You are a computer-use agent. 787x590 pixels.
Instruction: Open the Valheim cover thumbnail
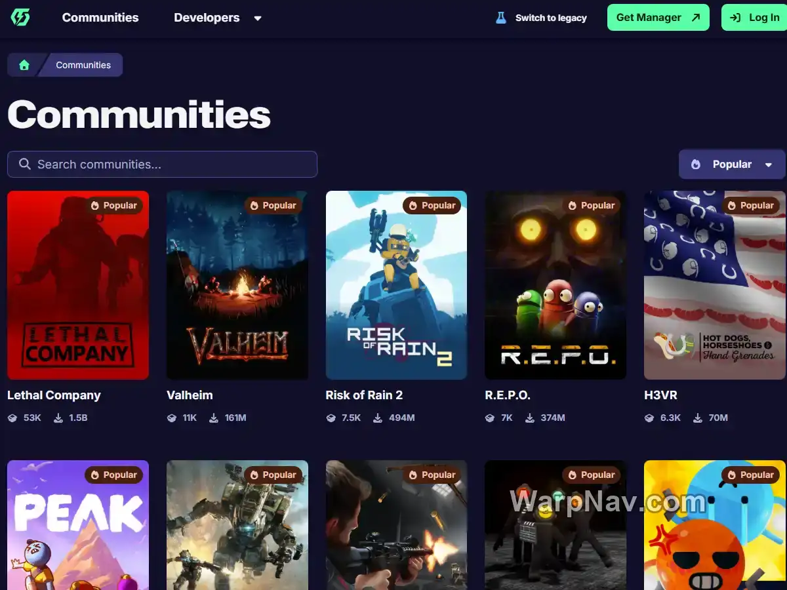237,285
